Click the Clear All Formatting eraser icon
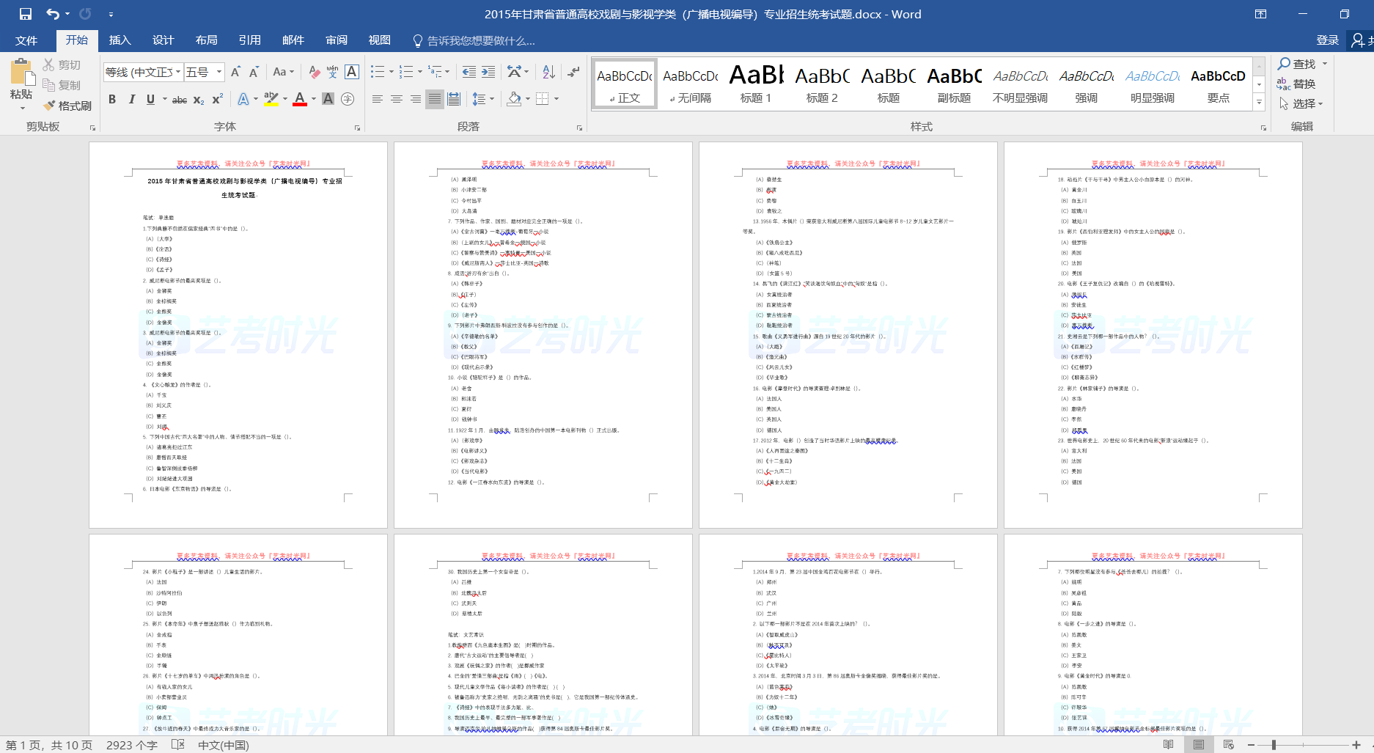 [314, 72]
